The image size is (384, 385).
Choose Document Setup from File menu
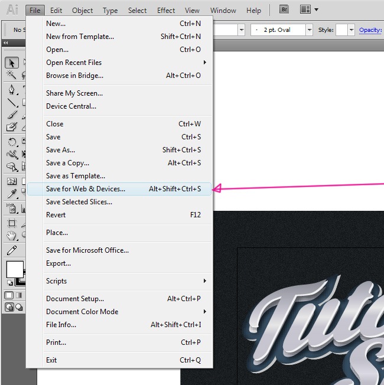point(75,299)
